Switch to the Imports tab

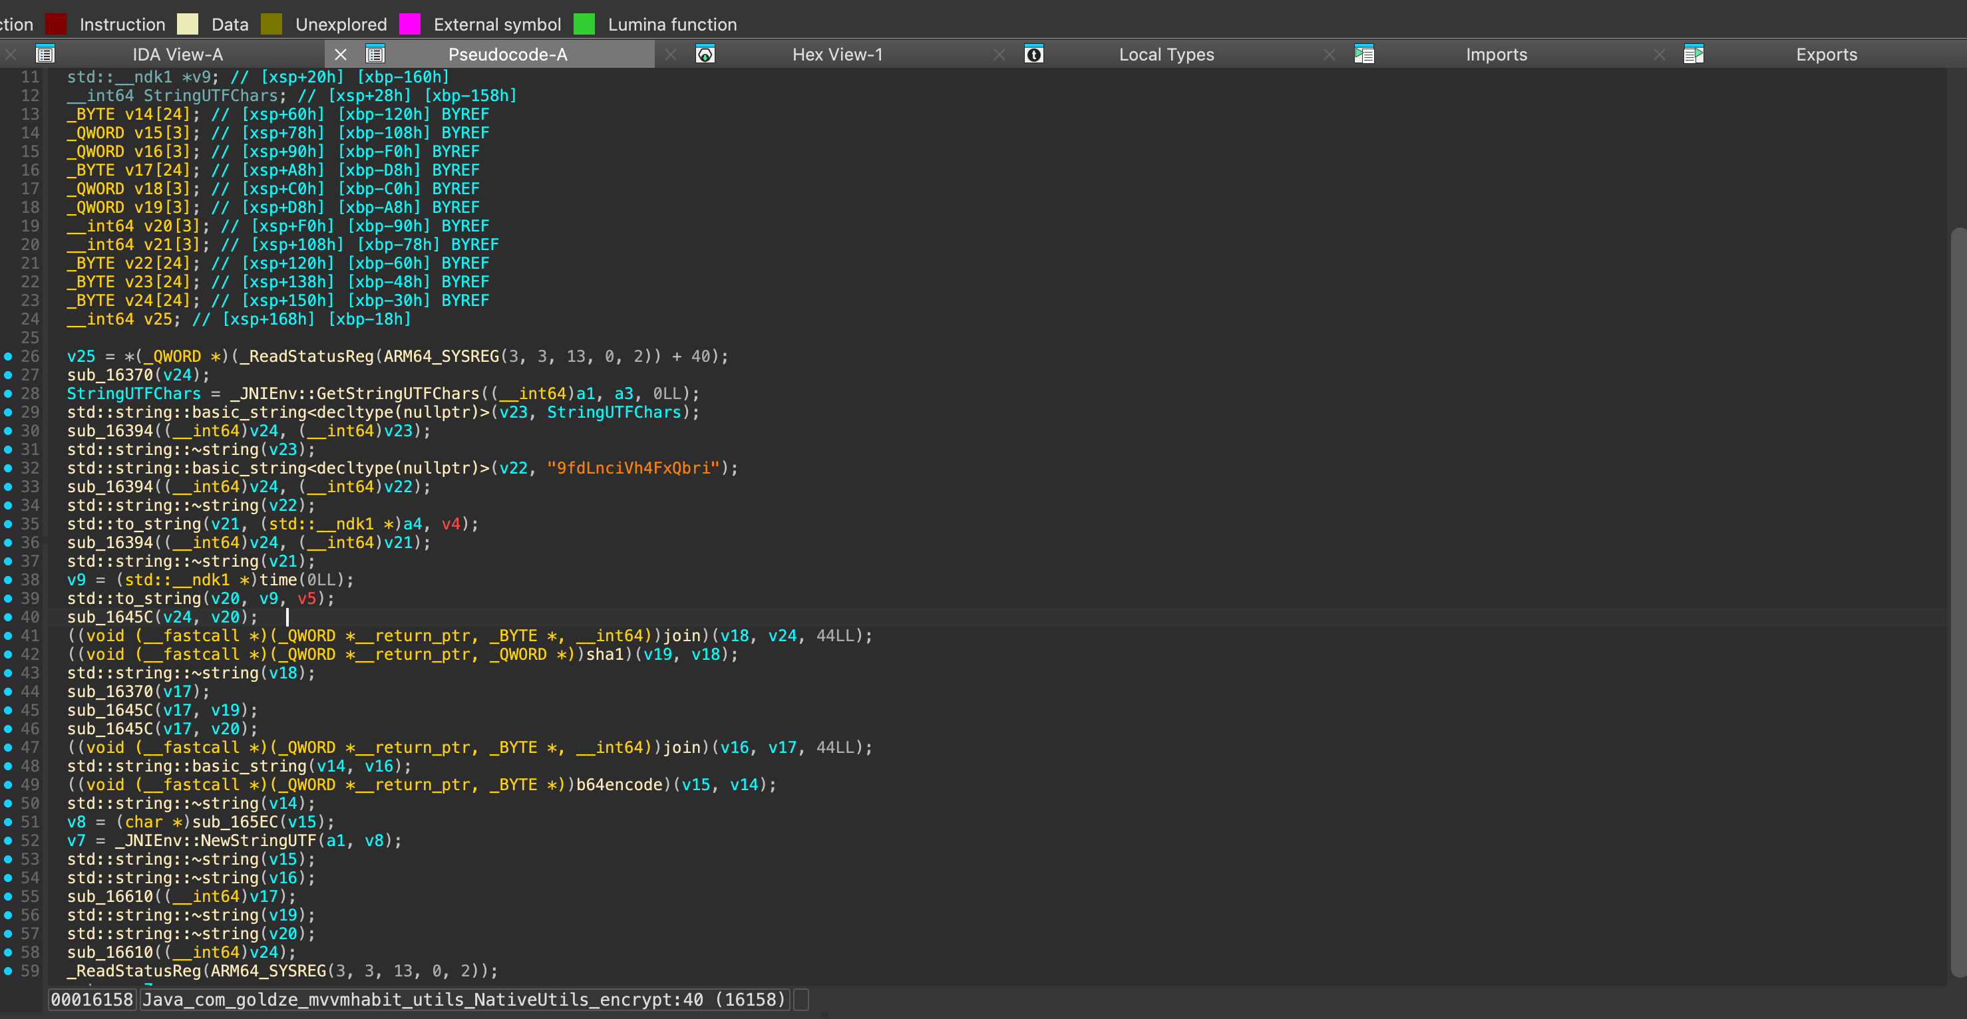tap(1496, 54)
